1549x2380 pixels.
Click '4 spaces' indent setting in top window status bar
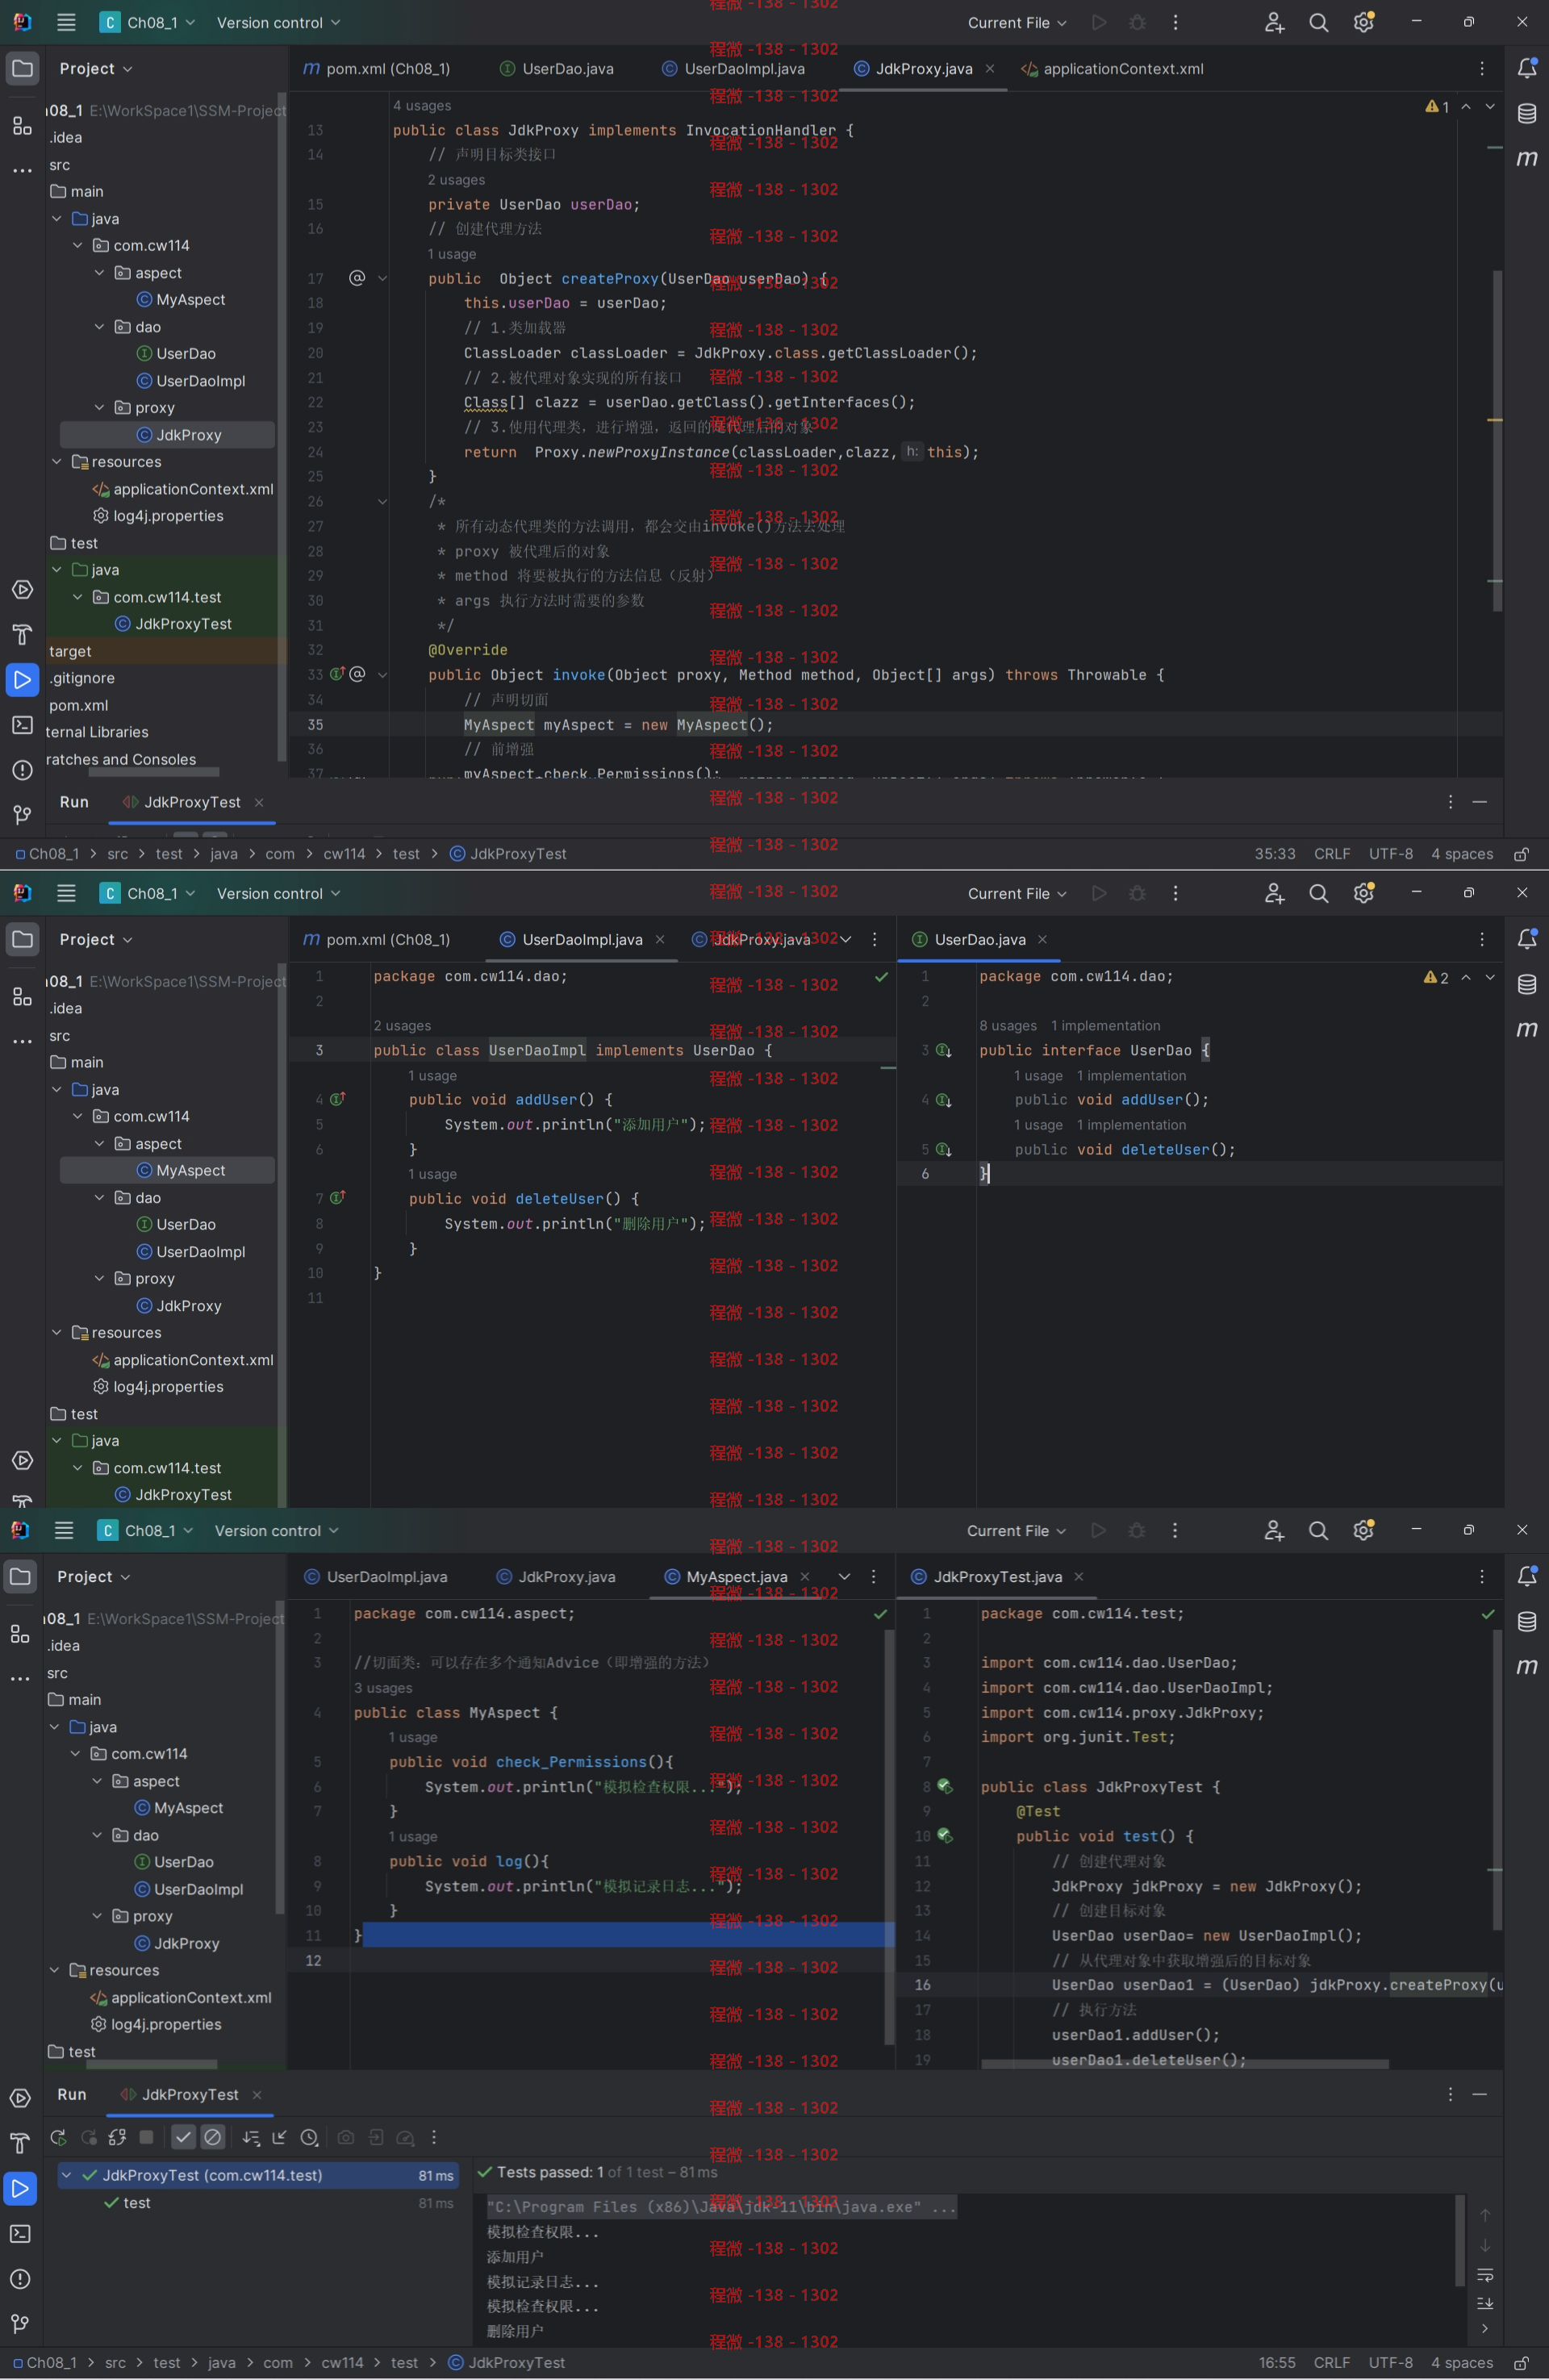1462,854
